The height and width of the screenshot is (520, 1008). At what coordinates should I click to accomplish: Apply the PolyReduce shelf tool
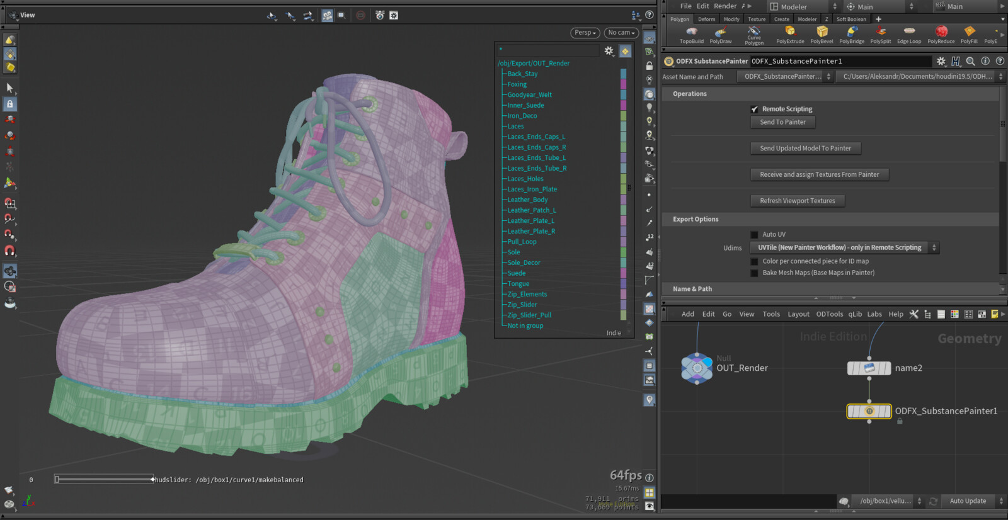941,35
